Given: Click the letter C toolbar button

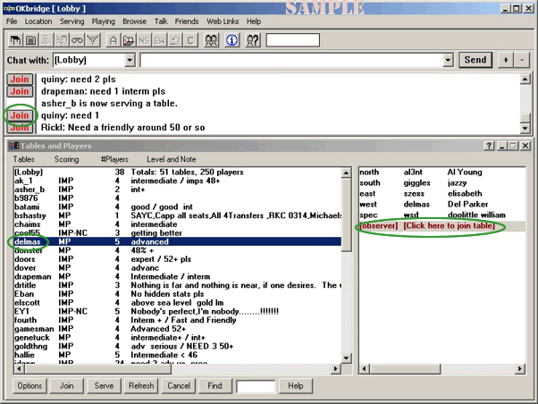Looking at the screenshot, I should (190, 40).
